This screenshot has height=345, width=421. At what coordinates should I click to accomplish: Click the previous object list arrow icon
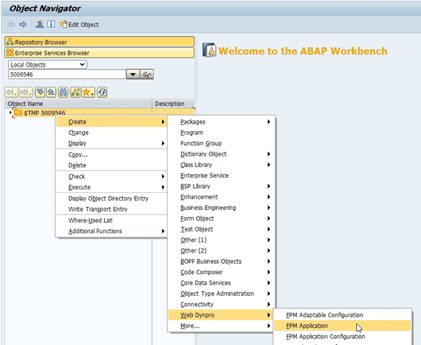click(x=11, y=92)
